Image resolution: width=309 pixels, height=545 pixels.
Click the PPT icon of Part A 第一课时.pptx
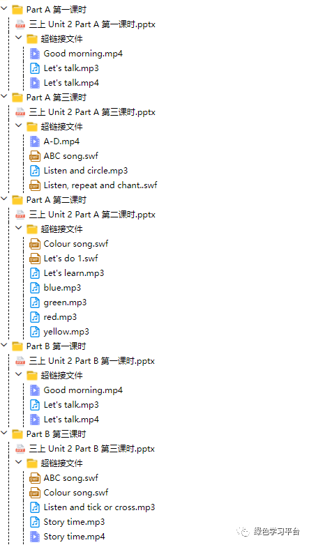tap(20, 24)
